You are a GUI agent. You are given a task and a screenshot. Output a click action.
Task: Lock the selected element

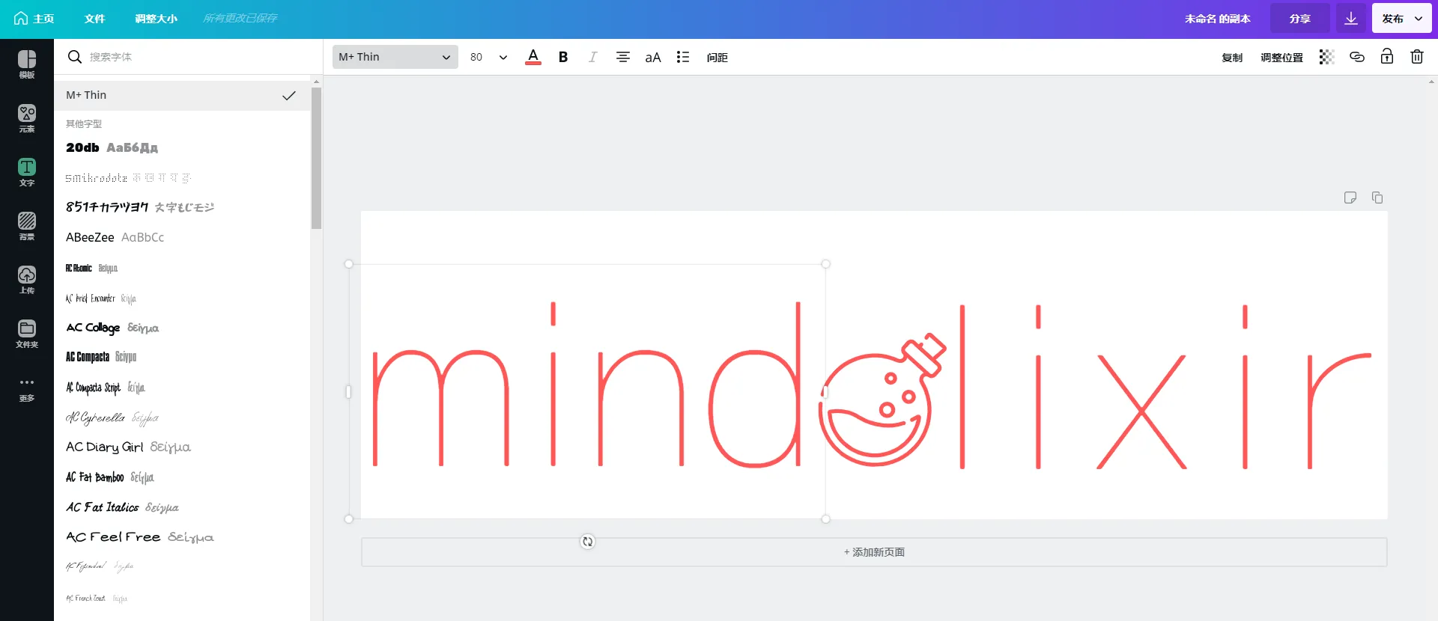click(1387, 57)
